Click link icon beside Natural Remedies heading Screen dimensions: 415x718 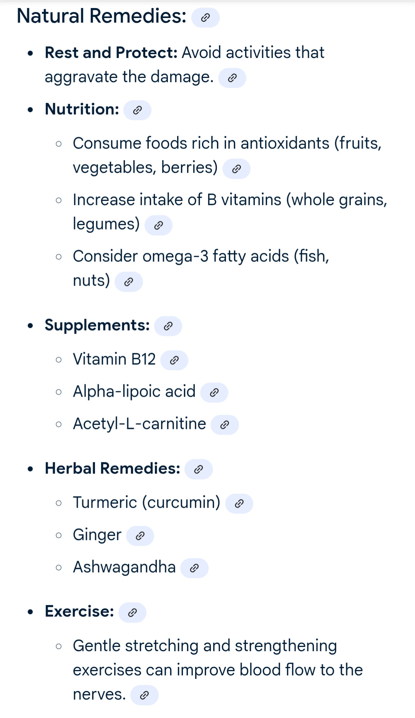[x=205, y=18]
